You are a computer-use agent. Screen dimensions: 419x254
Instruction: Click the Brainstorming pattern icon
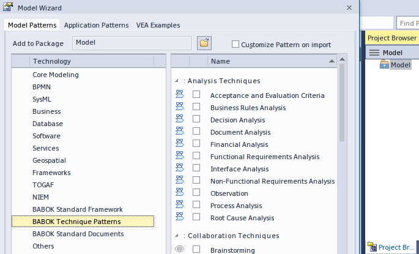[180, 249]
